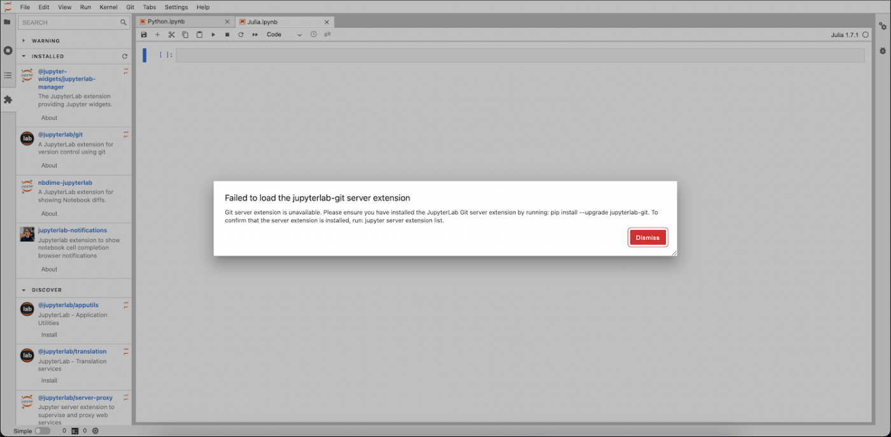Click the Jupyter logo in menu bar
Image resolution: width=891 pixels, height=437 pixels.
point(8,7)
